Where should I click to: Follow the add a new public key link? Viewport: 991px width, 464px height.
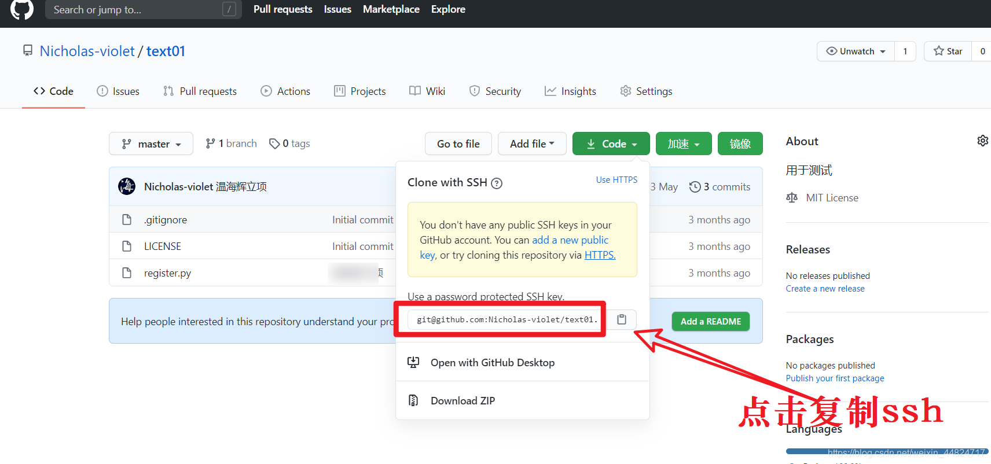[x=570, y=240]
